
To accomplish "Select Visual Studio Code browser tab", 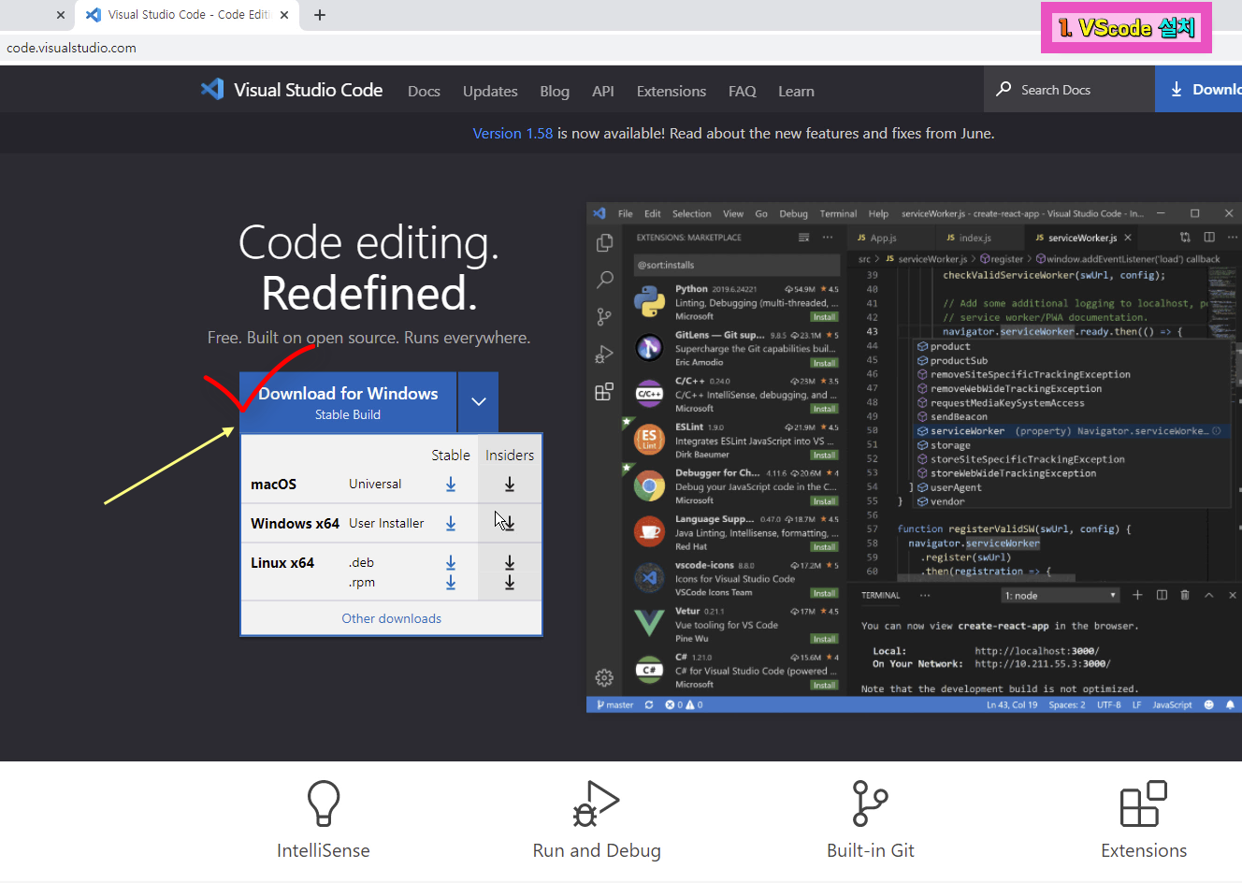I will [x=187, y=15].
